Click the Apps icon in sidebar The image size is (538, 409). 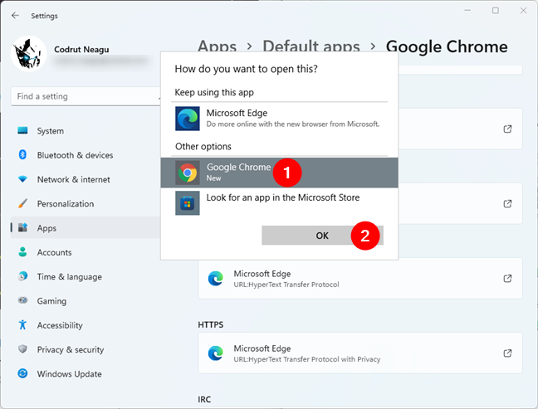22,227
